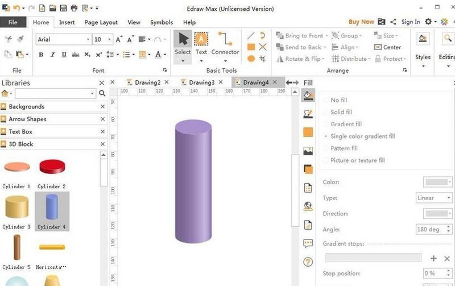Viewport: 455px width, 286px height.
Task: Open the Line panel in sidebar
Action: click(x=308, y=114)
